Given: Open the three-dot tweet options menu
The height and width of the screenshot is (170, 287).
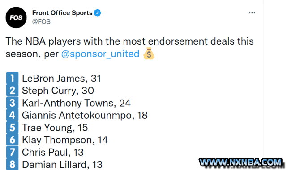Looking at the screenshot, I should [252, 13].
